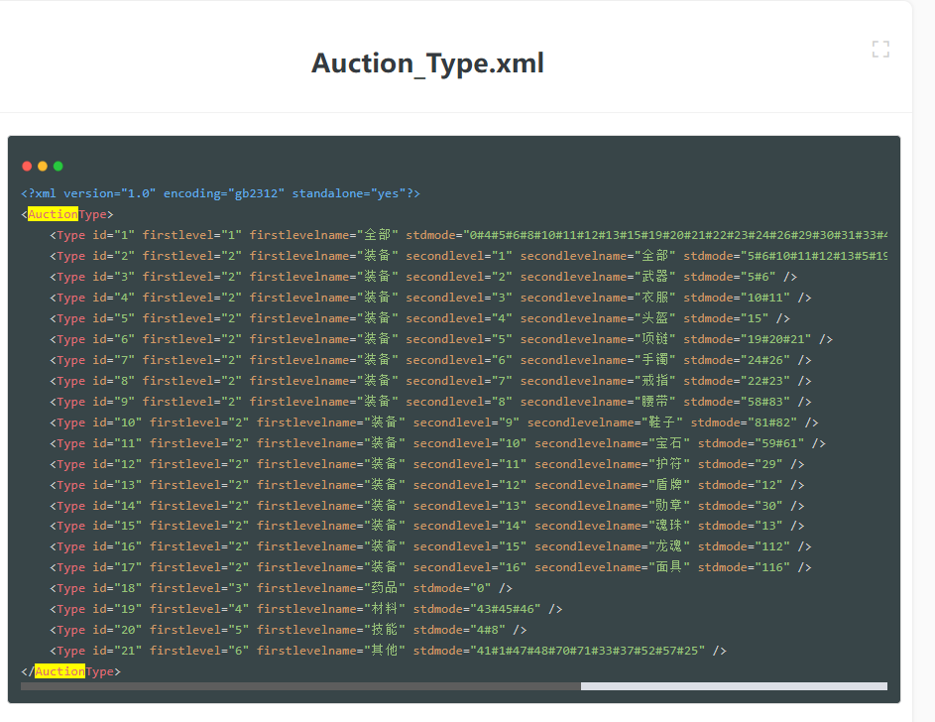
Task: Click stdmode="116" in the Type id 17 line
Action: [x=744, y=567]
